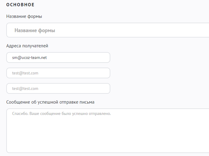
Task: Select the third recipient email field
Action: (58, 88)
